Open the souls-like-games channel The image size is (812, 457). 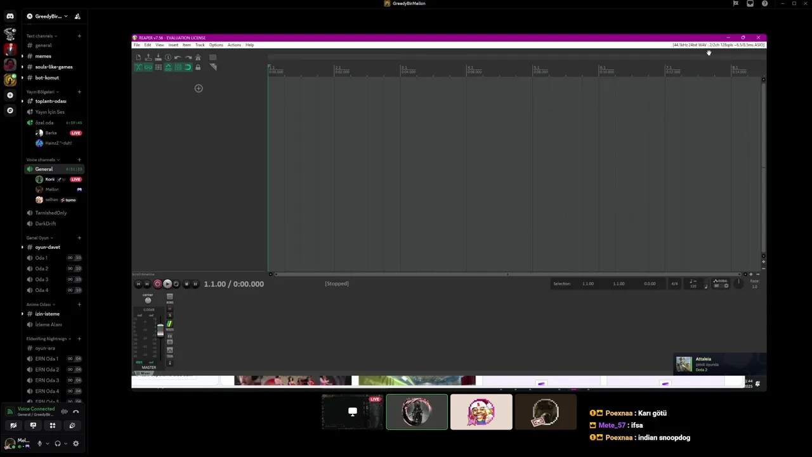tap(53, 67)
